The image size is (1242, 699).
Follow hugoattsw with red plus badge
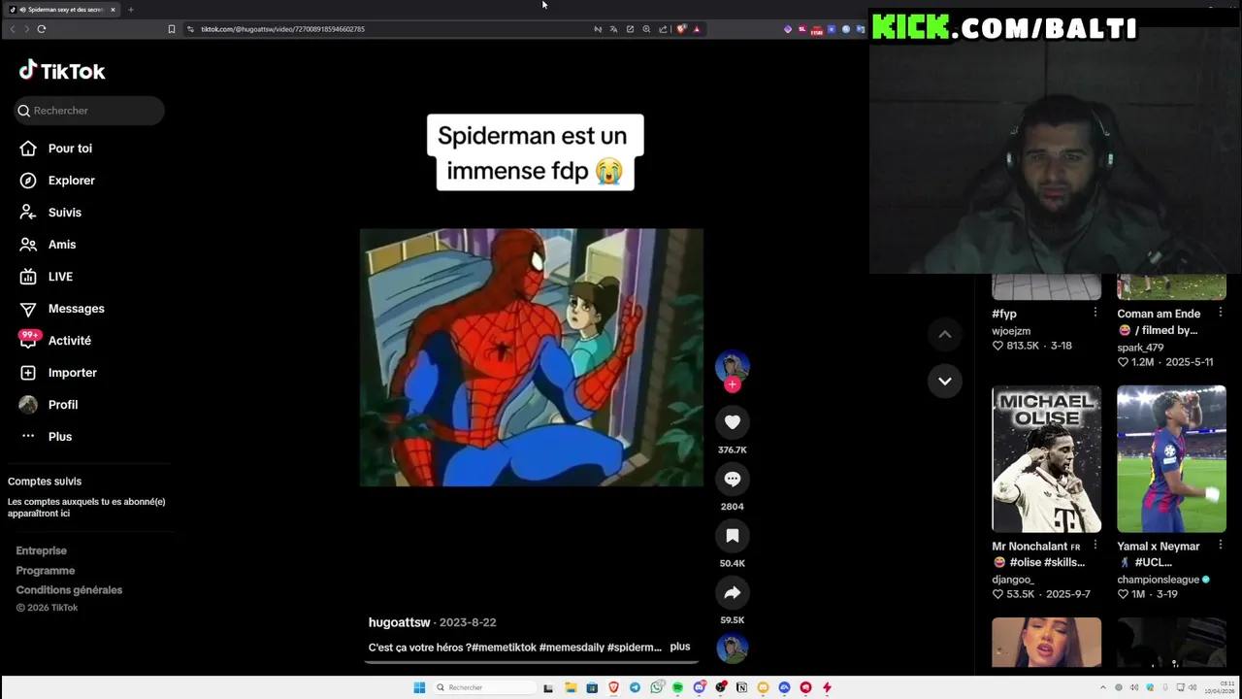pos(733,384)
